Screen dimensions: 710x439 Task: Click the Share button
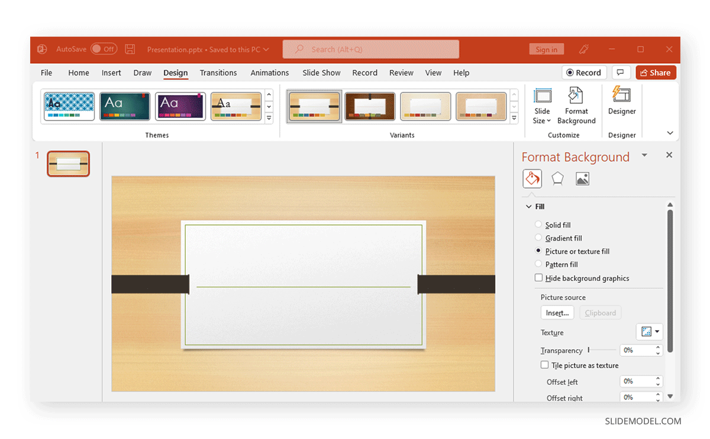click(x=656, y=72)
